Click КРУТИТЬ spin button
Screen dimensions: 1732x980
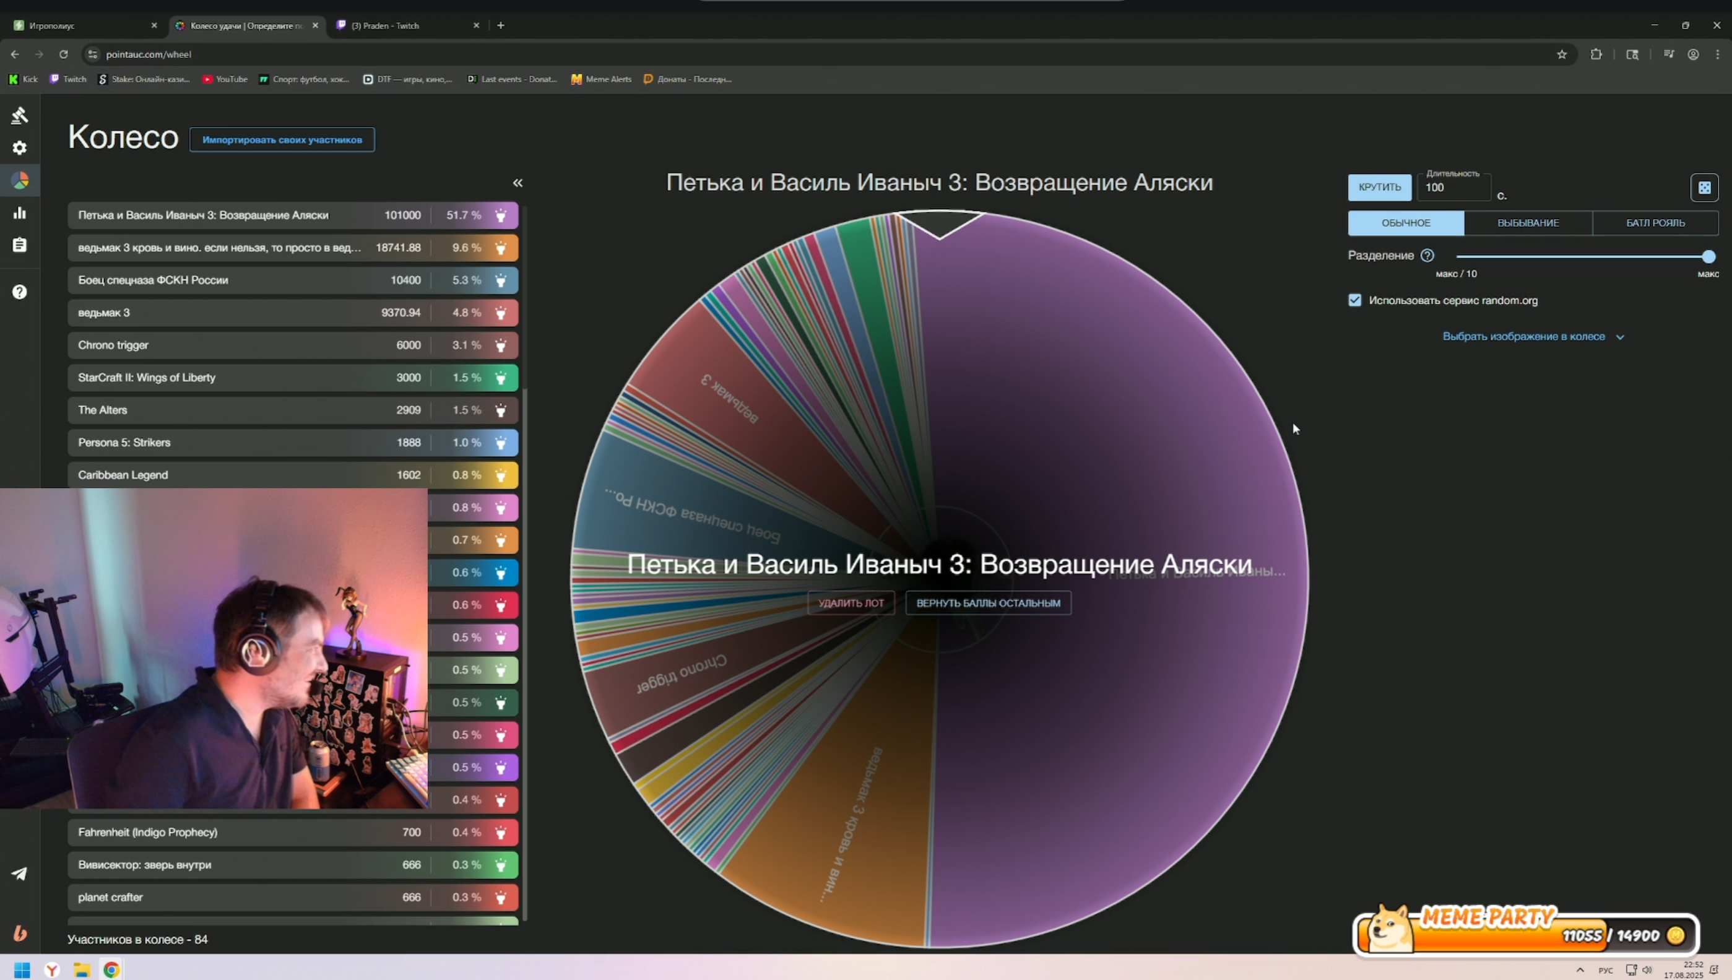click(x=1379, y=187)
